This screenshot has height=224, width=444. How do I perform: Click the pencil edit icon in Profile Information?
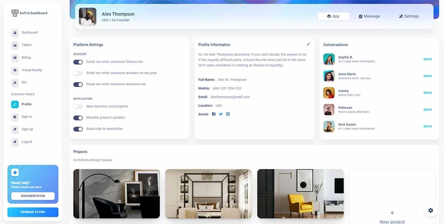click(x=309, y=44)
